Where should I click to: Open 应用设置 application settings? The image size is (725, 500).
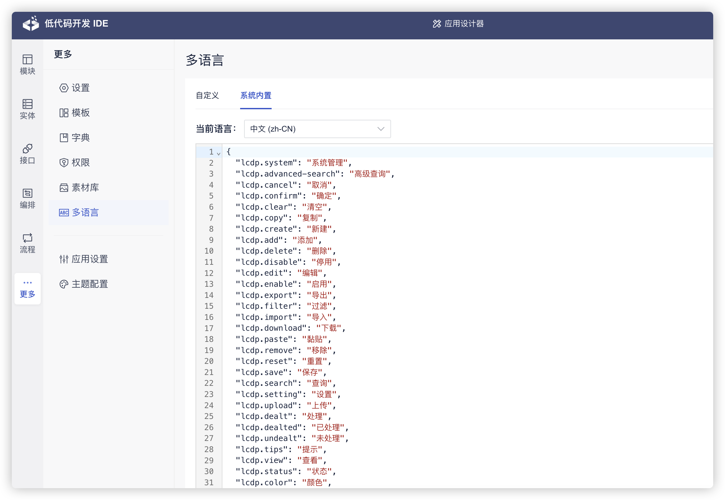(x=89, y=259)
